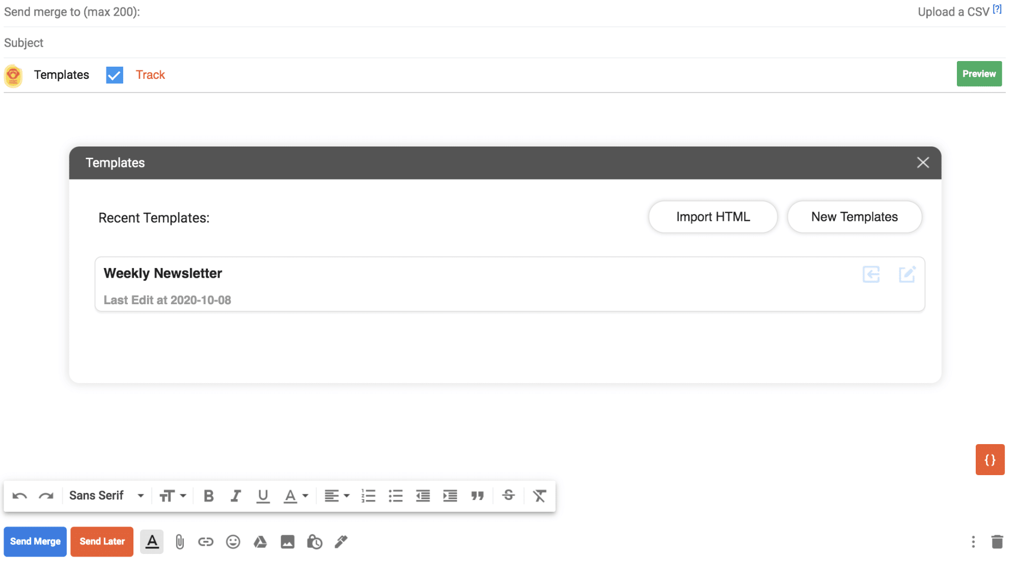Open the text alignment dropdown
The width and height of the screenshot is (1018, 585).
pyautogui.click(x=337, y=496)
